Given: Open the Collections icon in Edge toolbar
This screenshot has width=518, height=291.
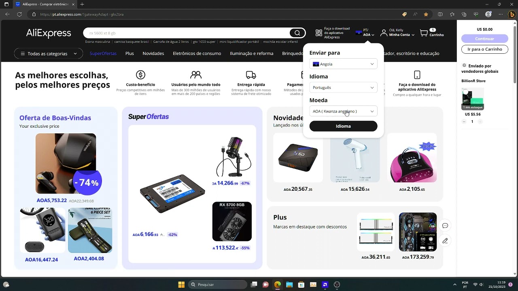Looking at the screenshot, I should click(465, 14).
